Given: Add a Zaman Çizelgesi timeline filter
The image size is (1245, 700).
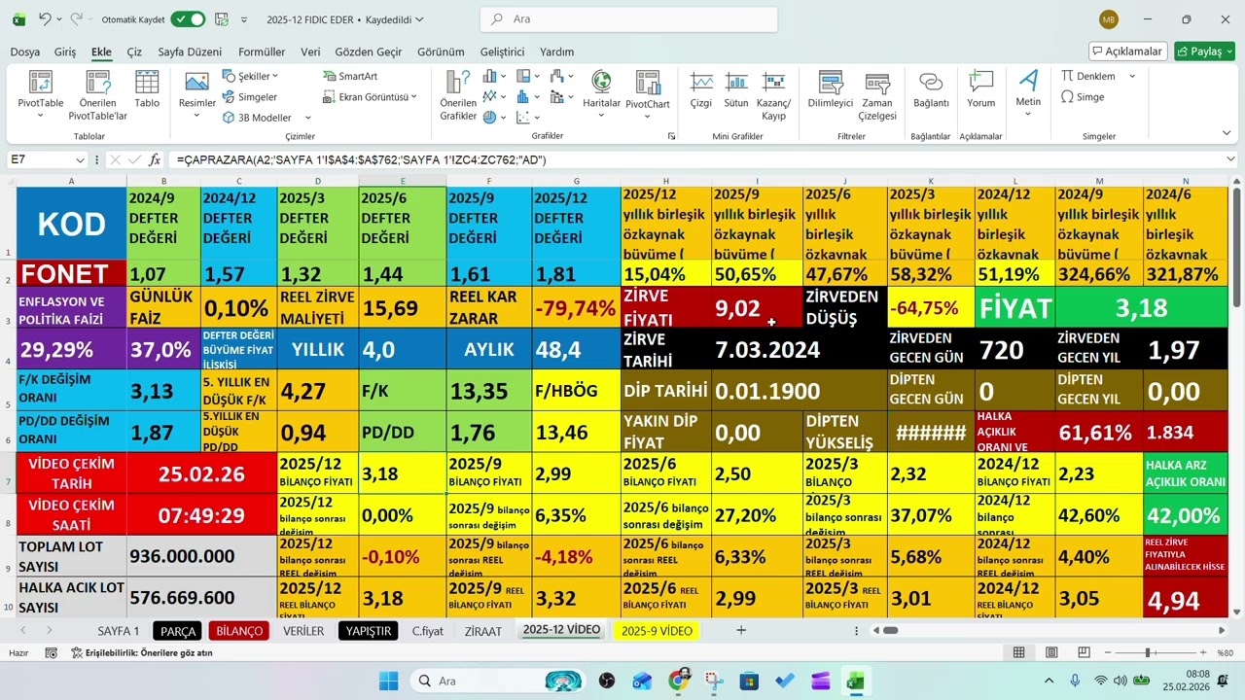Looking at the screenshot, I should coord(877,93).
